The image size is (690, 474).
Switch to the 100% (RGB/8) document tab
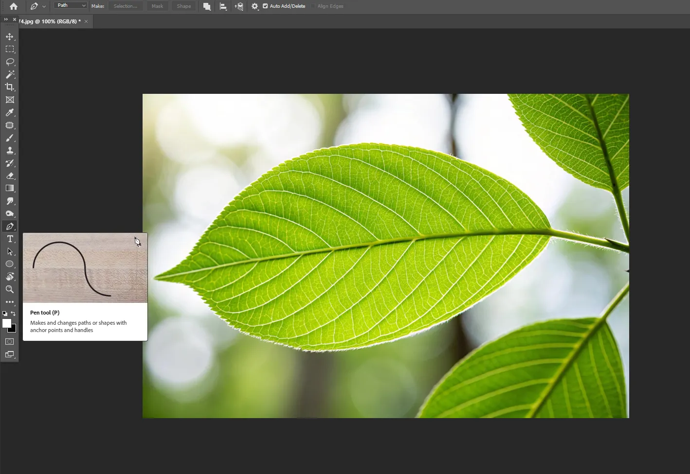coord(49,21)
